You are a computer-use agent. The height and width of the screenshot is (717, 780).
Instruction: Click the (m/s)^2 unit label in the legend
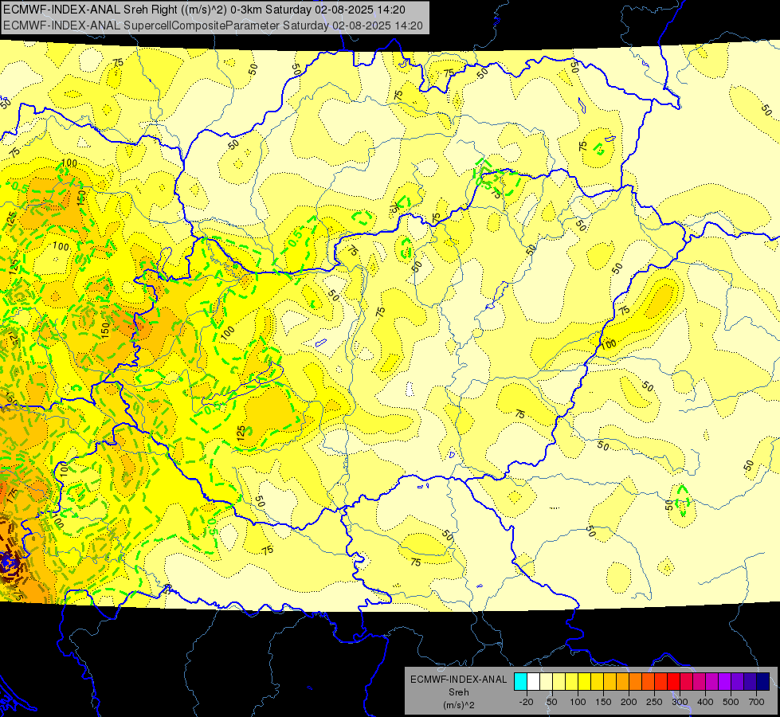pyautogui.click(x=459, y=705)
